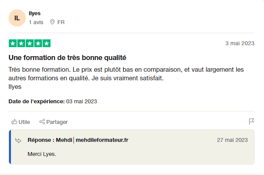264x175 pixels.
Task: Click the review date 3 mai 2023
Action: coord(240,43)
